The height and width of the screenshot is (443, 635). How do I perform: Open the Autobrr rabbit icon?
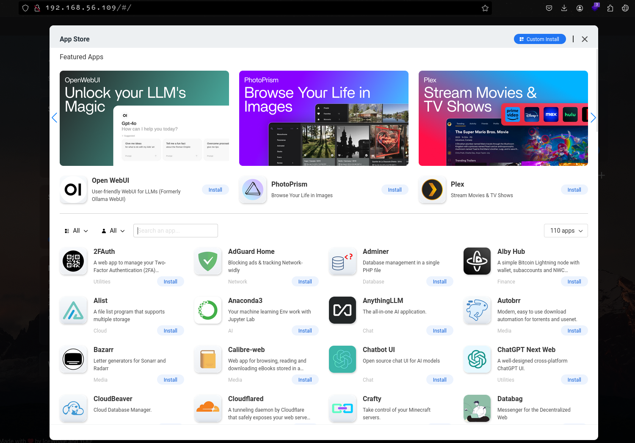477,310
